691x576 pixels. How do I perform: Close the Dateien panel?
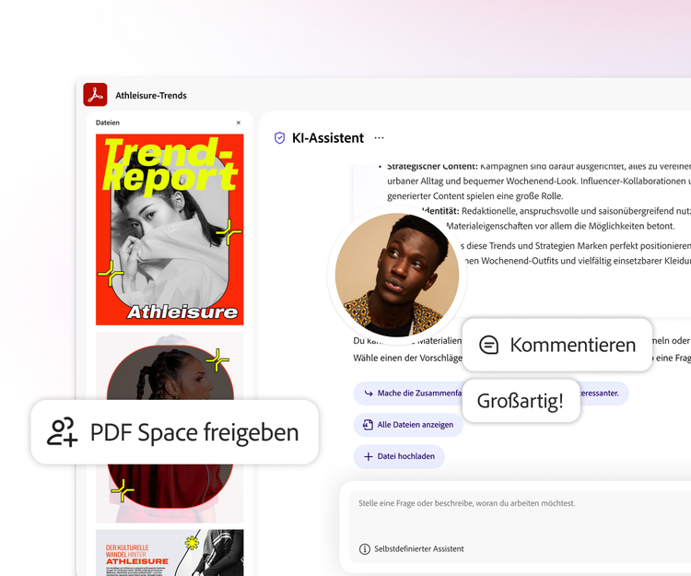pyautogui.click(x=239, y=123)
